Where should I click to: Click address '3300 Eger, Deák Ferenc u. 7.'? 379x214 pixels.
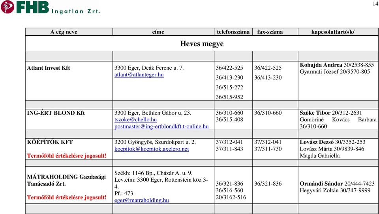tap(149, 68)
